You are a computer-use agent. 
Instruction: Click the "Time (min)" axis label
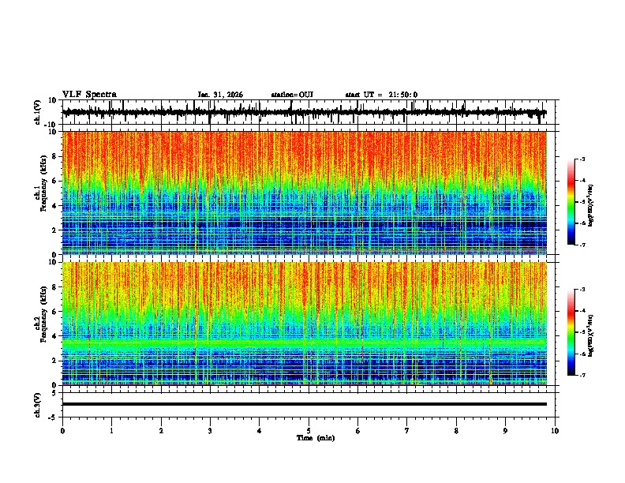tap(316, 438)
